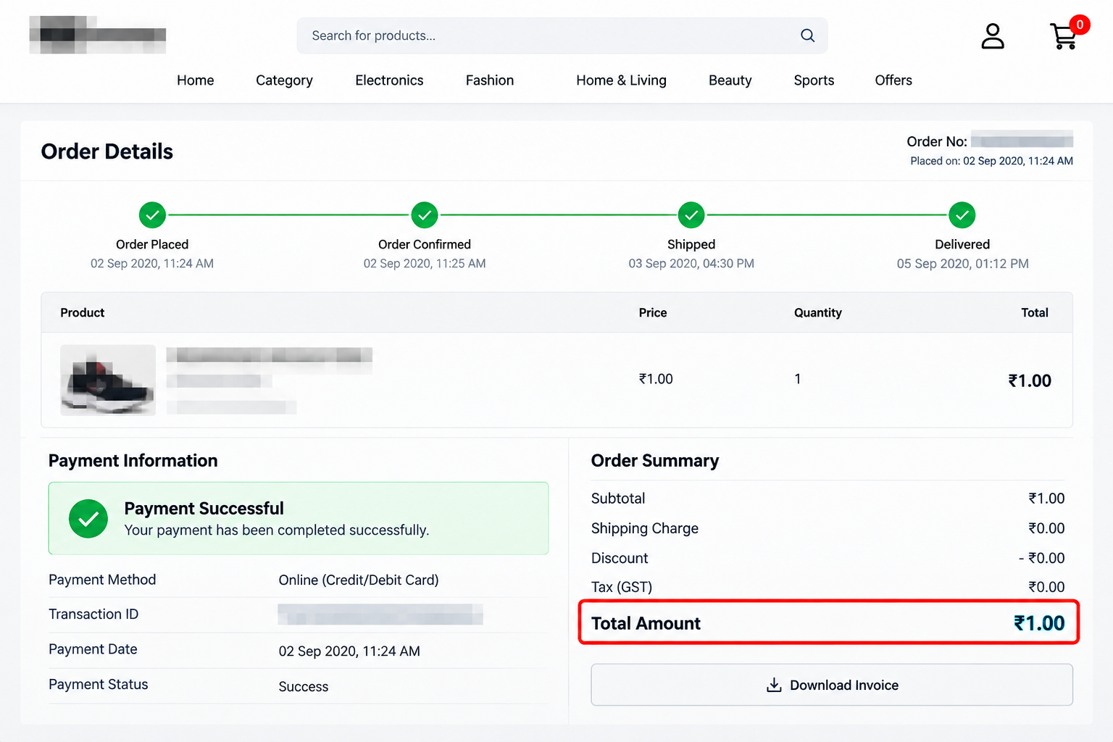Click the product row bold total ₹1.00
The height and width of the screenshot is (742, 1113).
[x=1030, y=380]
